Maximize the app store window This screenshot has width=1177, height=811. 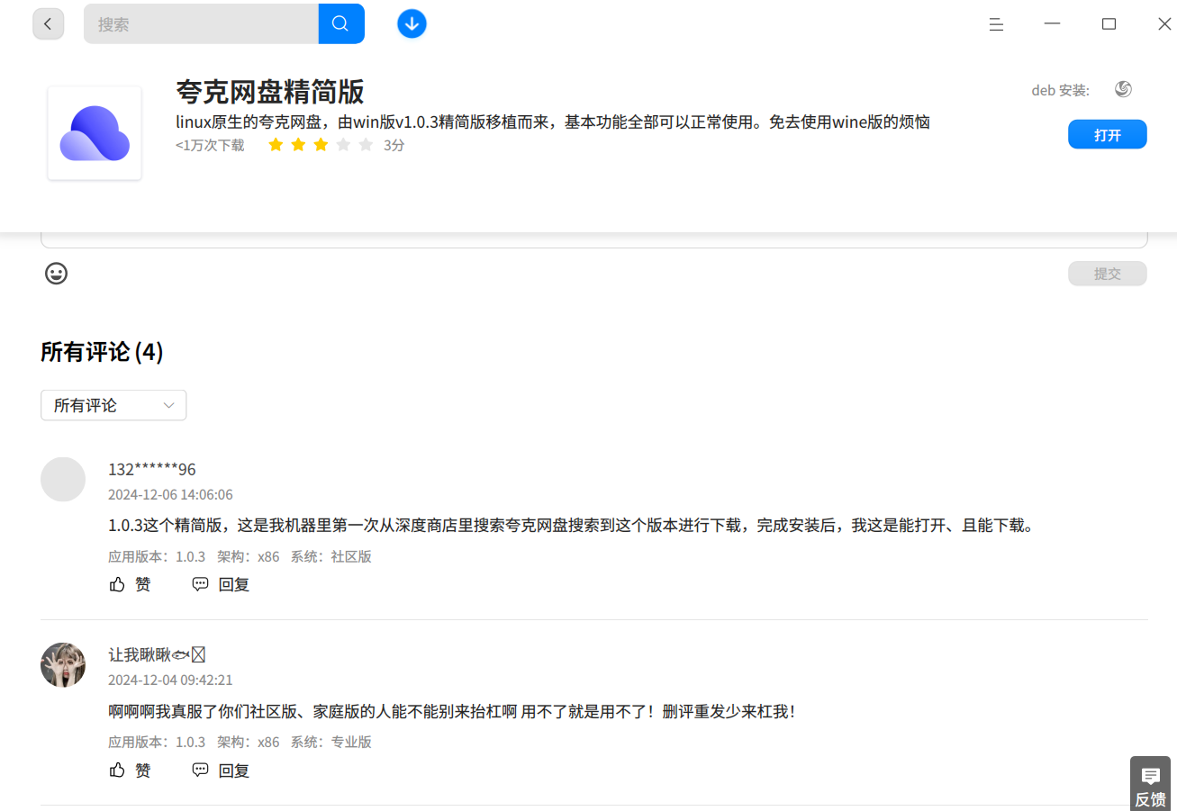[x=1109, y=24]
